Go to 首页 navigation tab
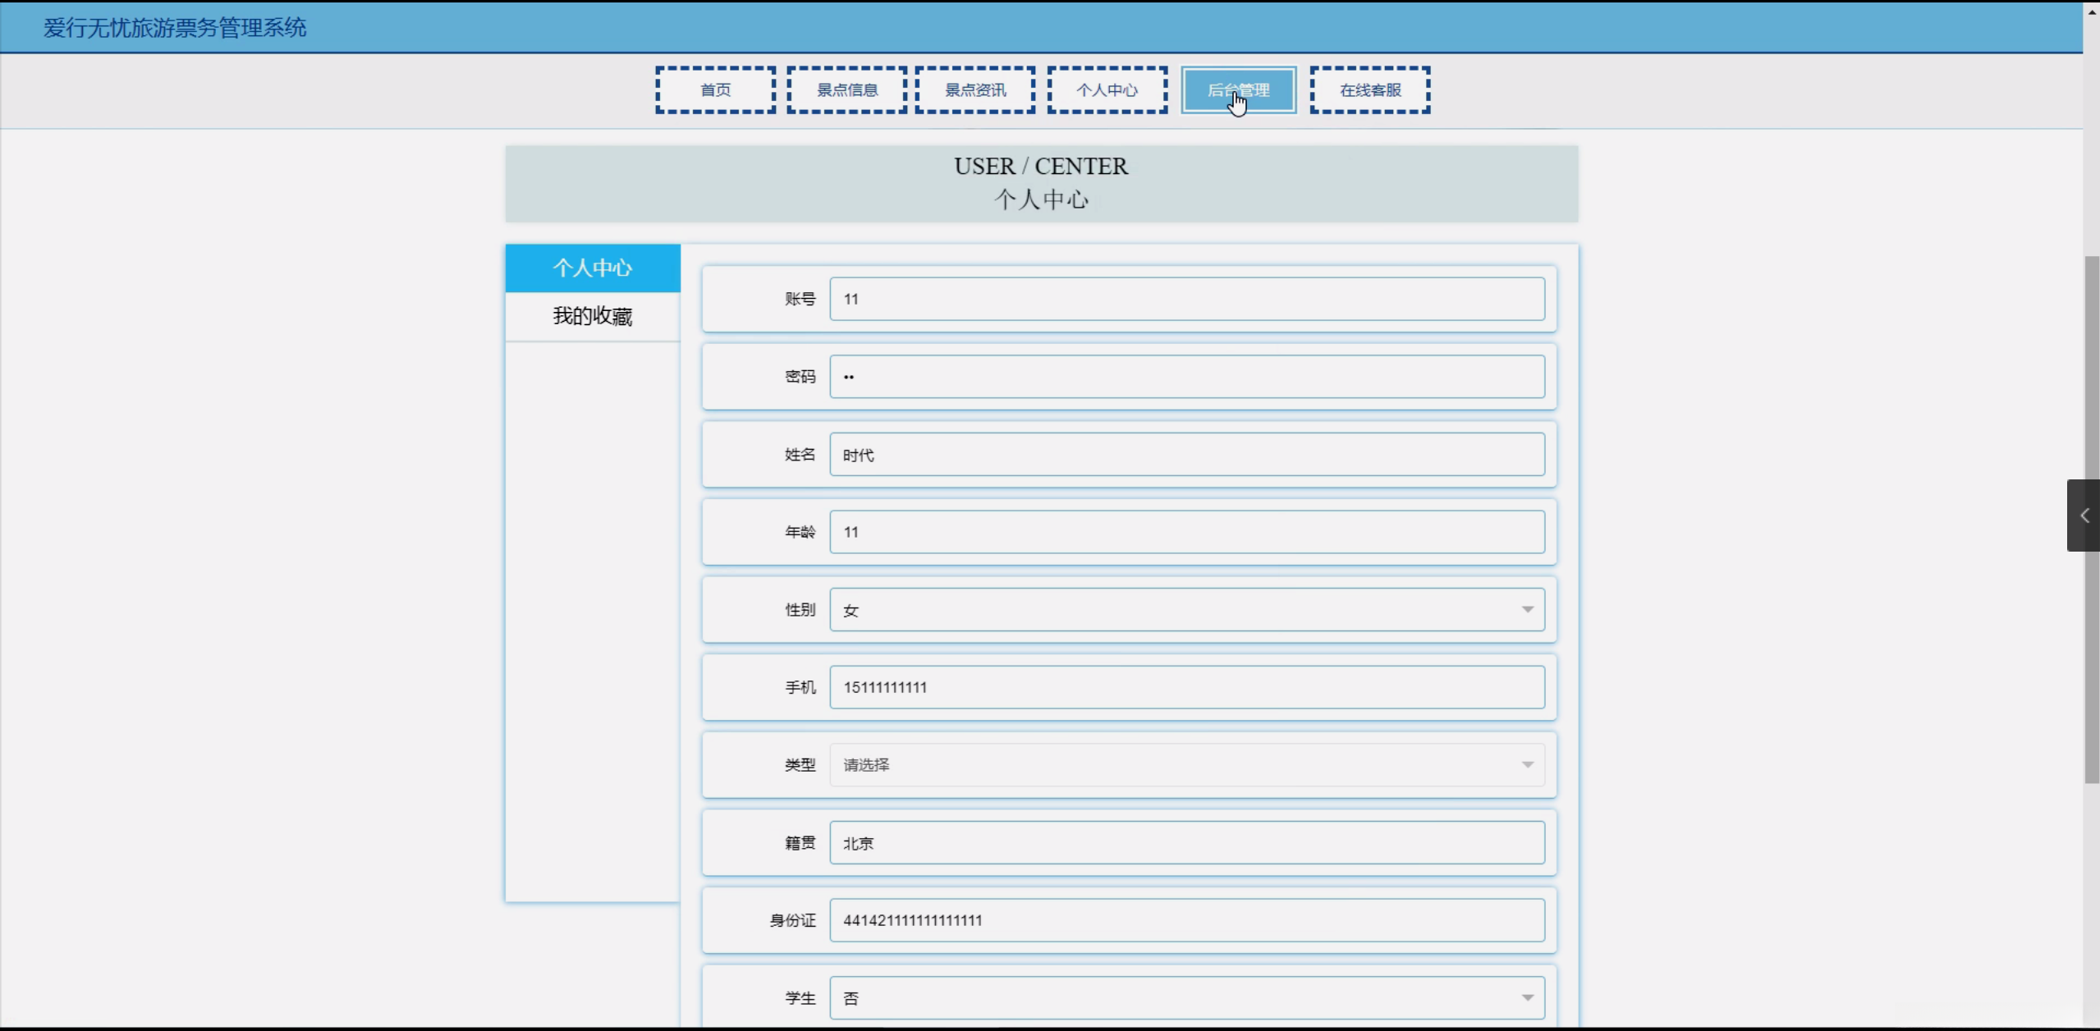The width and height of the screenshot is (2100, 1031). coord(715,90)
